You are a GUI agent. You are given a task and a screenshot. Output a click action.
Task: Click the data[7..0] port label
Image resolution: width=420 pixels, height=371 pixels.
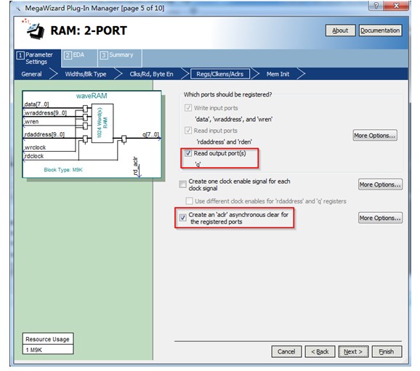[x=36, y=104]
